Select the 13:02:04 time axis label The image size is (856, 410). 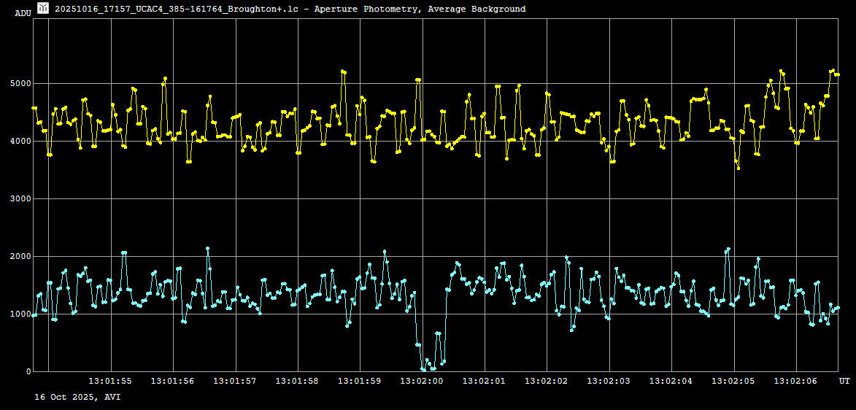click(x=671, y=381)
